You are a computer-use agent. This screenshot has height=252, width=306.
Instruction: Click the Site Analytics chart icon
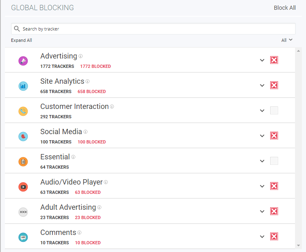[23, 86]
